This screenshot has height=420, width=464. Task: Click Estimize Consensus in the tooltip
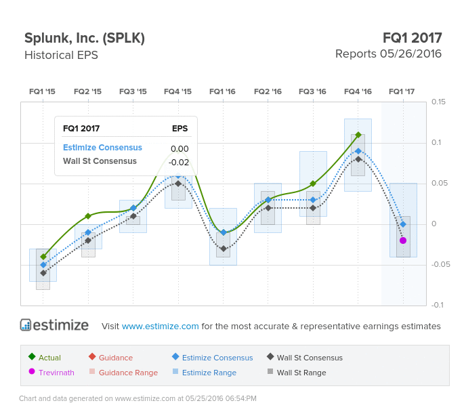pos(102,148)
